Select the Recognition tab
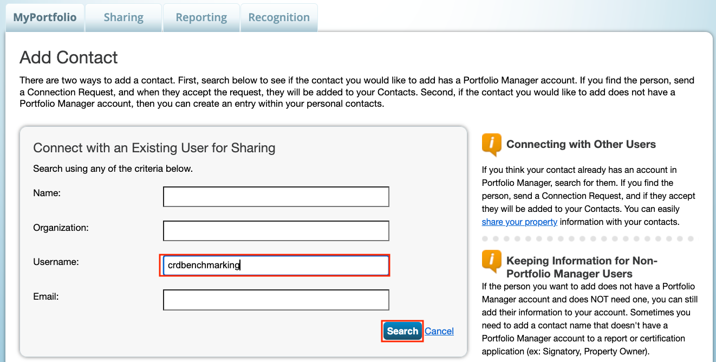This screenshot has height=362, width=716. (279, 17)
